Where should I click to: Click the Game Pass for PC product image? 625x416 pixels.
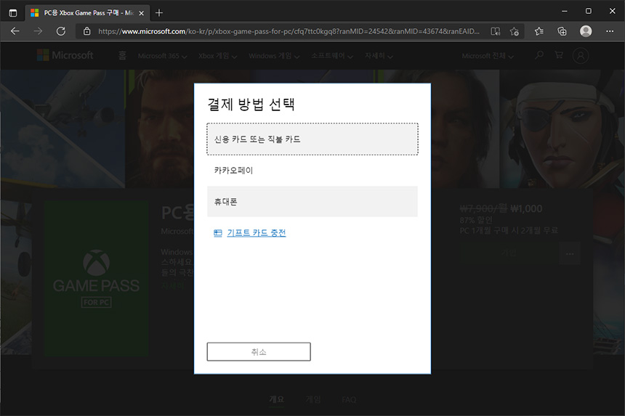[97, 278]
